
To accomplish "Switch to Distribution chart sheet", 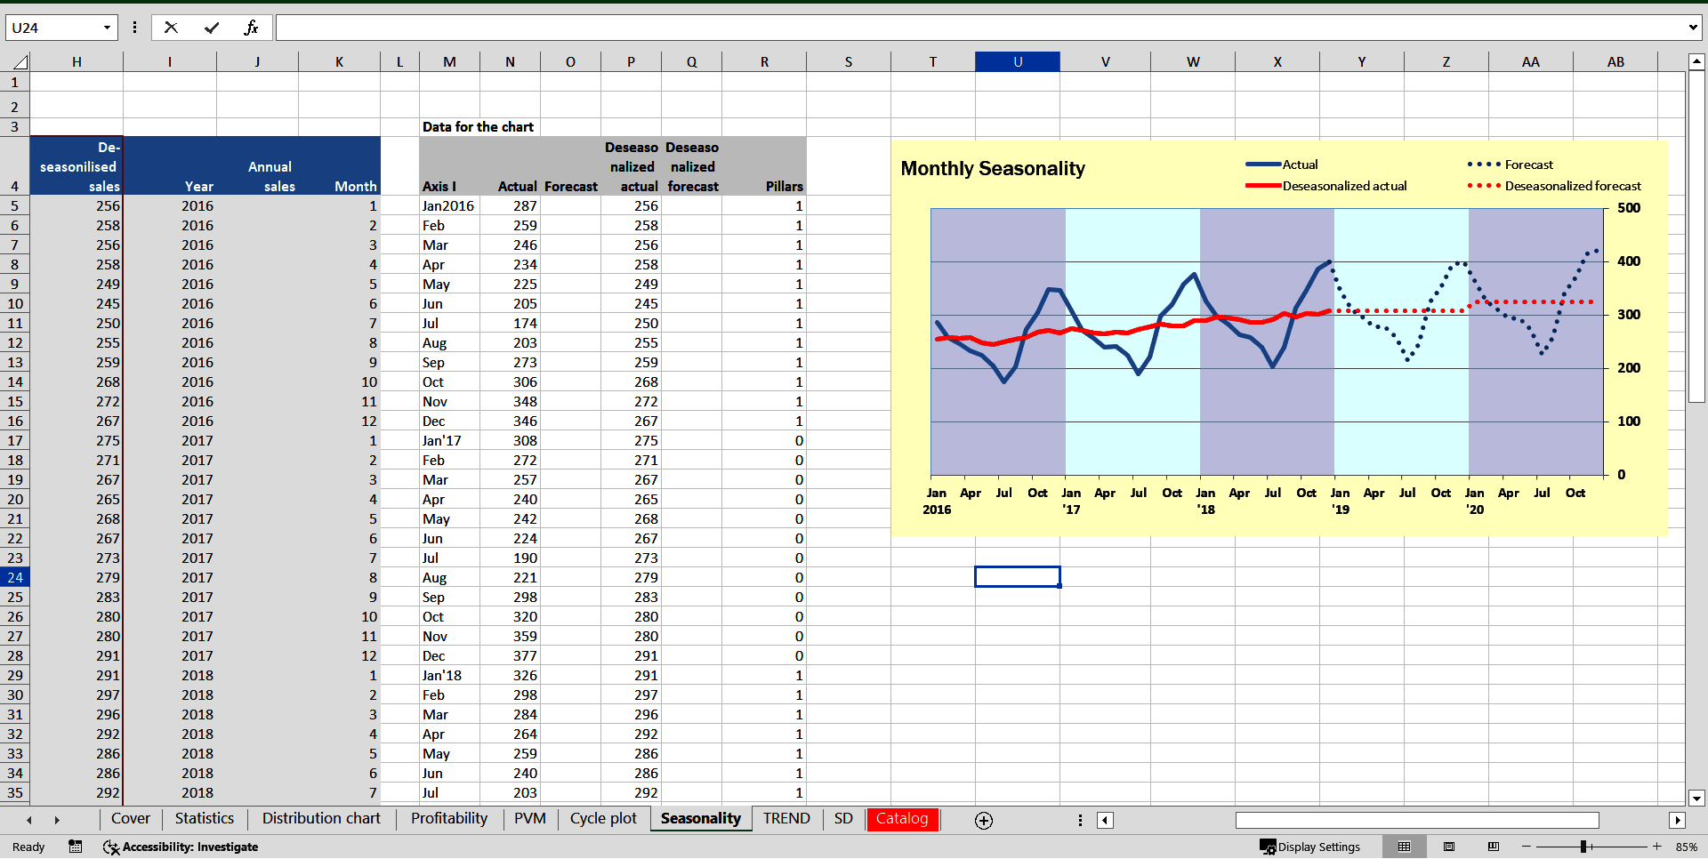I will tap(321, 818).
